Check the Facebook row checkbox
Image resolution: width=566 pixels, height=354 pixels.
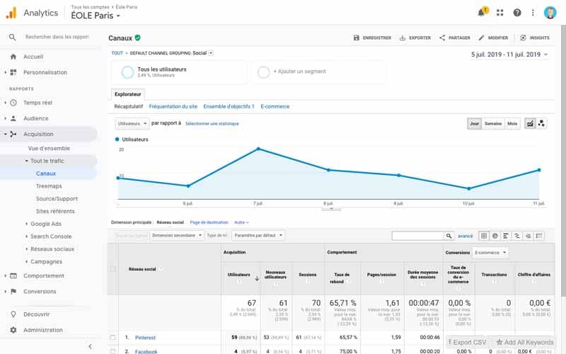coord(113,351)
